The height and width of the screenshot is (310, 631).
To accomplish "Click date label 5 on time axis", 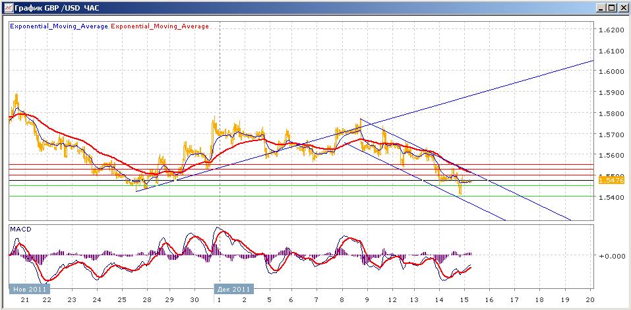I will [x=269, y=300].
